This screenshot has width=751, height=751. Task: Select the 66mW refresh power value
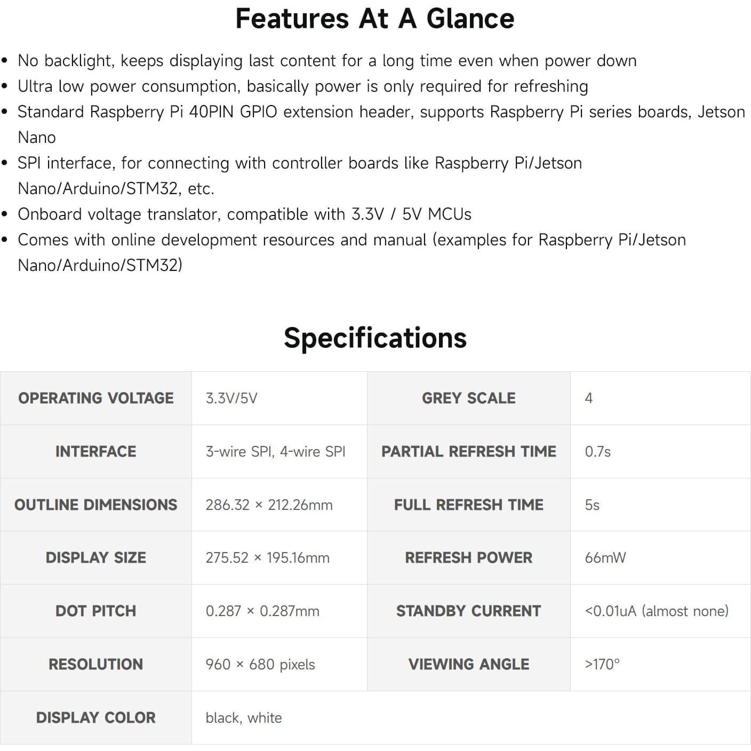[605, 558]
